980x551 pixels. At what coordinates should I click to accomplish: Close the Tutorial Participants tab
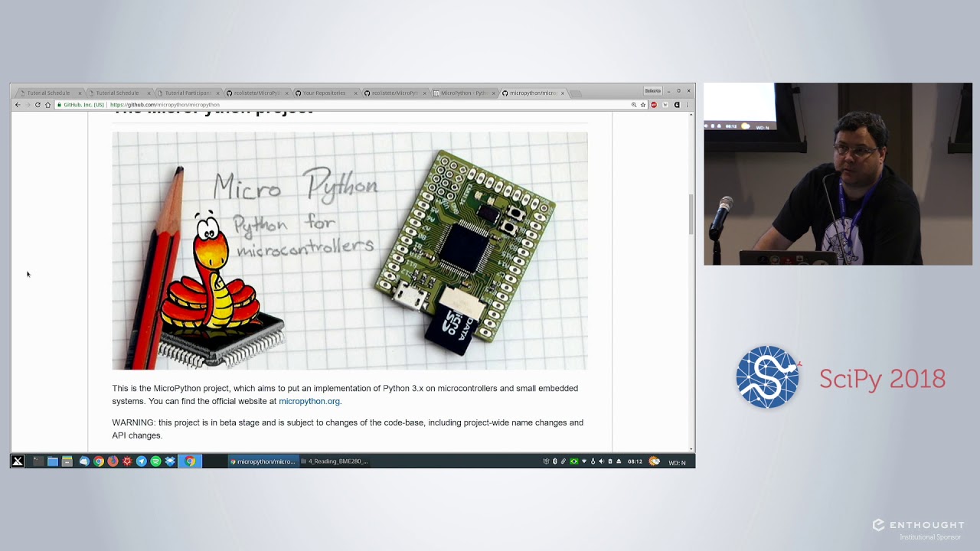point(217,93)
